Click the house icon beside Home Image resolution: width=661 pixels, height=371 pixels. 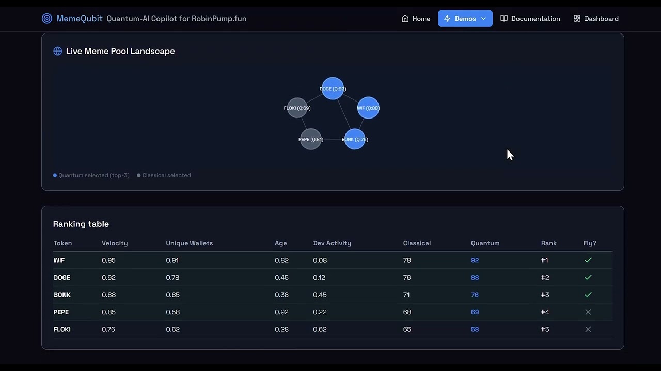click(405, 19)
